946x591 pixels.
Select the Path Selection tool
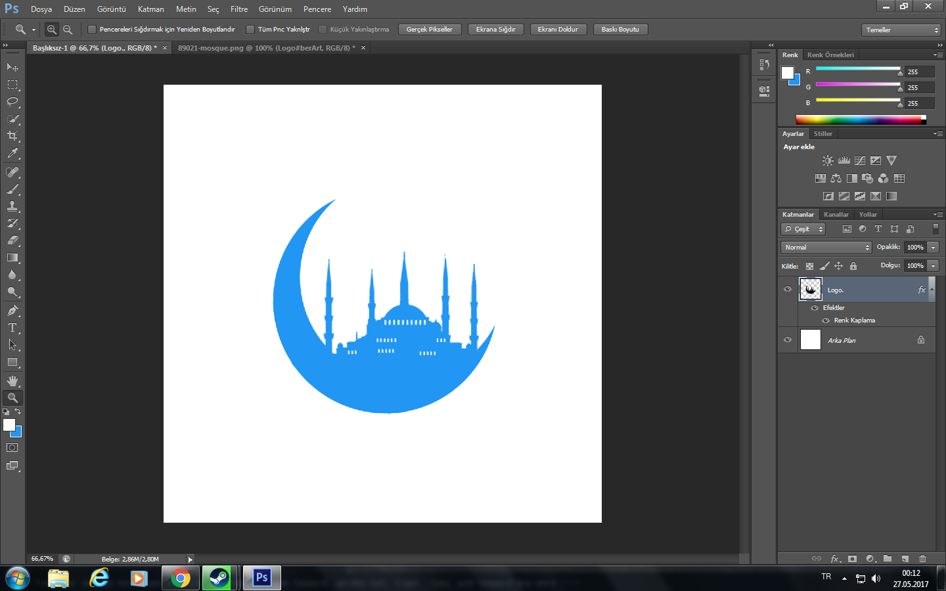click(12, 344)
